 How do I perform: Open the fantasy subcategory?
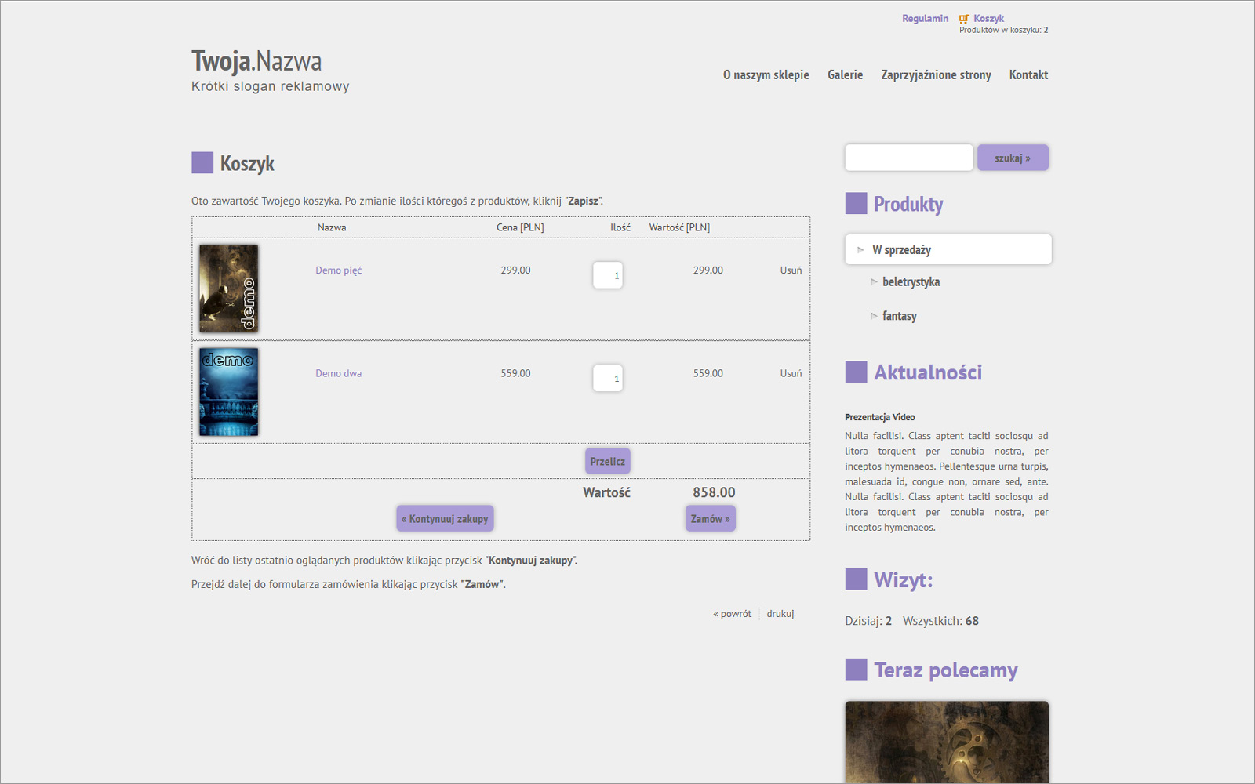(x=899, y=316)
